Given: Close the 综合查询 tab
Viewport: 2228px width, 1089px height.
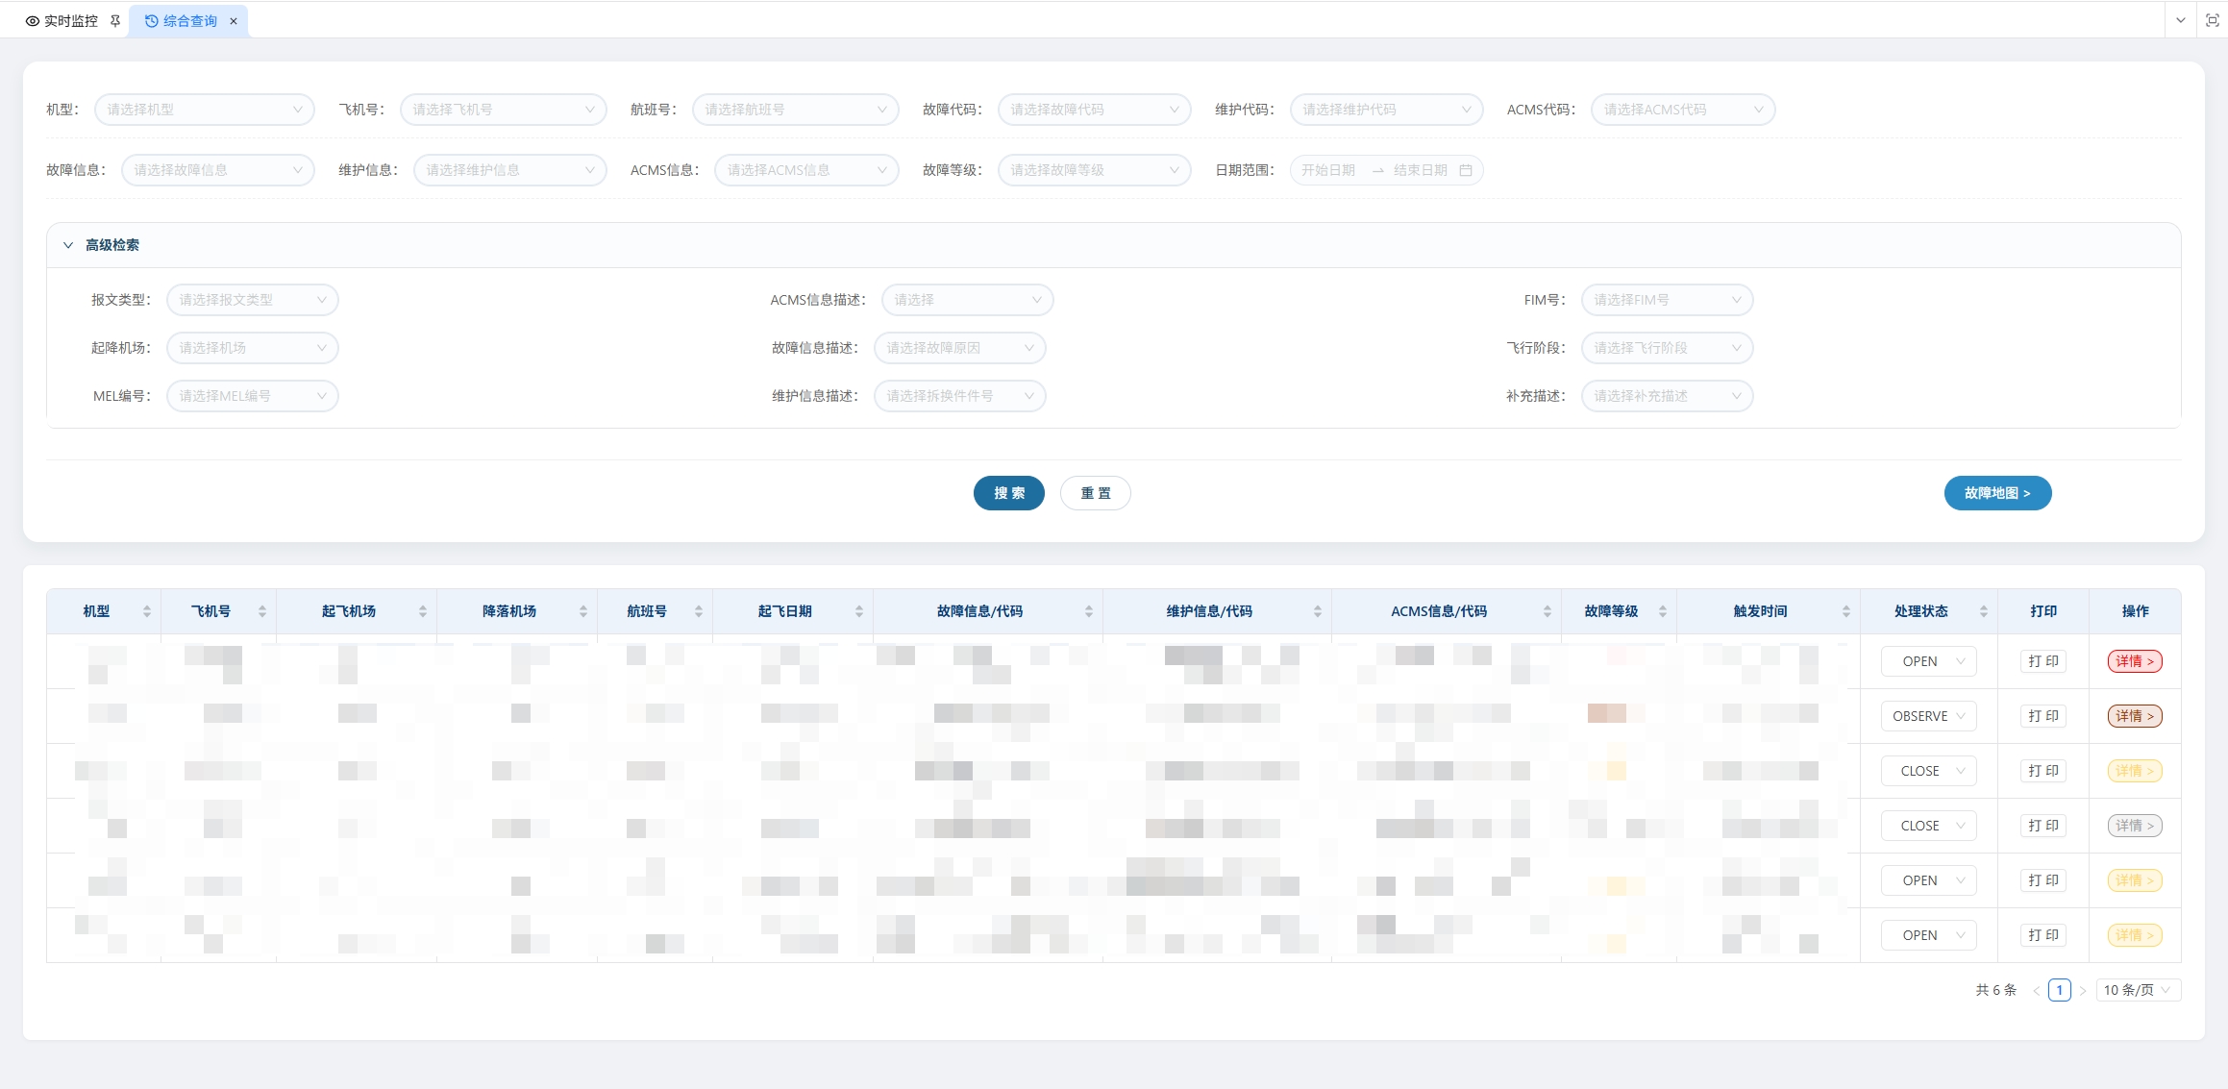Looking at the screenshot, I should pyautogui.click(x=234, y=21).
